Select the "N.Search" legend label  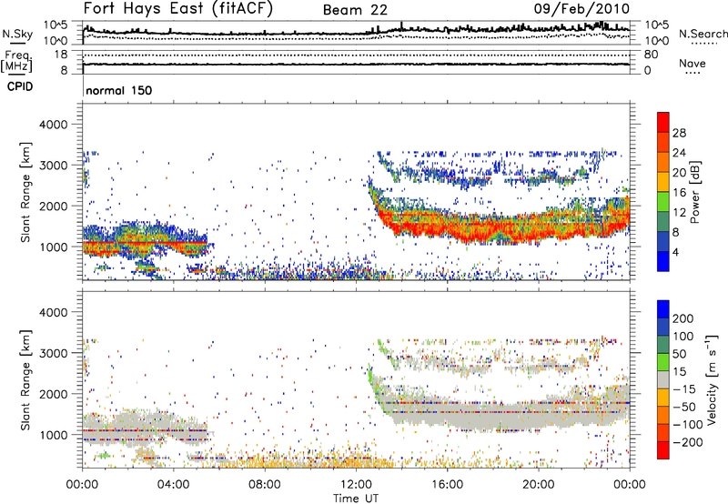703,34
